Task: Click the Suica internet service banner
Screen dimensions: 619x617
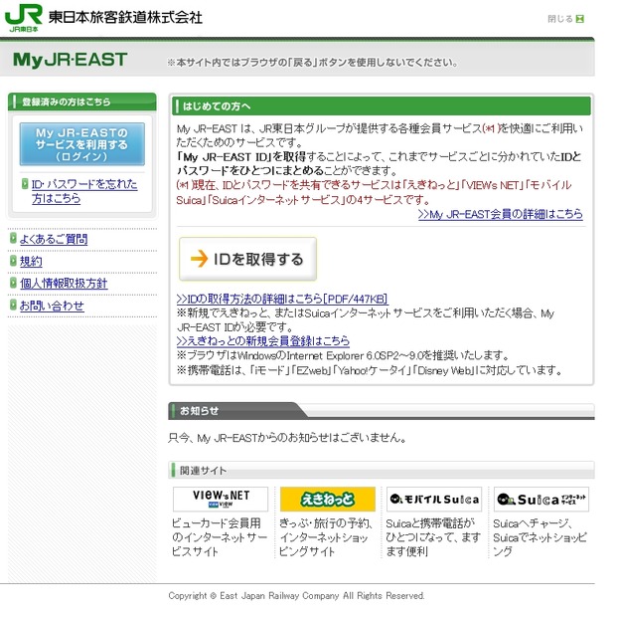Action: pos(542,500)
